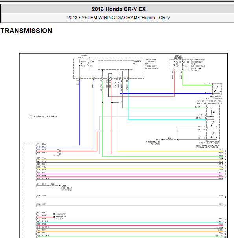Click the TRANSMISSION section heading

pyautogui.click(x=26, y=31)
